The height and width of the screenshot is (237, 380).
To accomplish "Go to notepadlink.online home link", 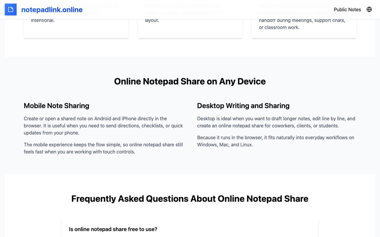I will pos(52,9).
